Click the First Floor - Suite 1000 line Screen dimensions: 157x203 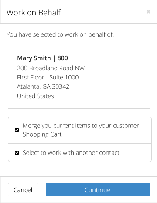48,77
